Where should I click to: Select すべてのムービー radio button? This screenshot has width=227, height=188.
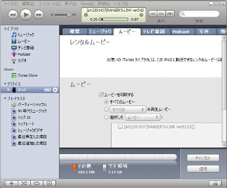106,102
